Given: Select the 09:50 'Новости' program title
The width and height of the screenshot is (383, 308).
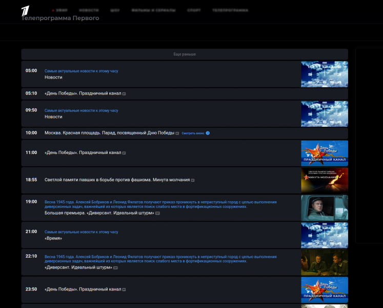Looking at the screenshot, I should pyautogui.click(x=53, y=117).
